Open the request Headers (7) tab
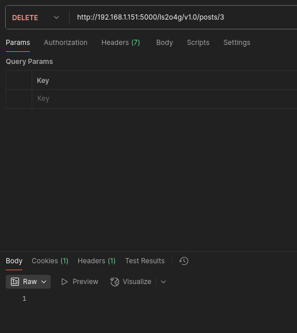The height and width of the screenshot is (333, 297). [x=120, y=43]
